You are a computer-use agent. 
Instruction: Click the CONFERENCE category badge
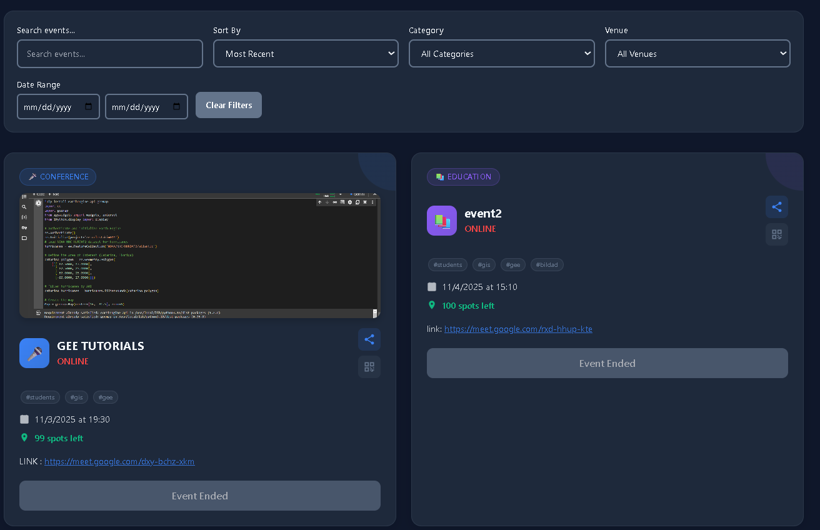tap(58, 177)
